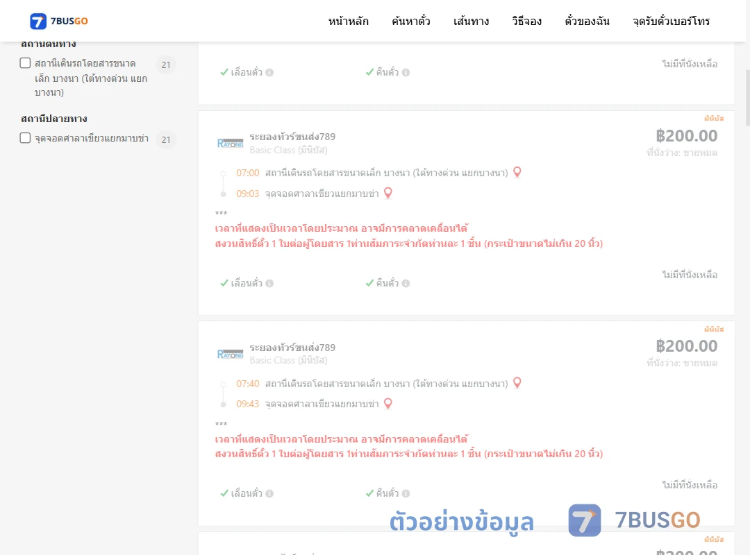Screen dimensions: 750x555
Task: Click คืนตั๋ว info icon in 07:00 trip card
Action: (406, 284)
